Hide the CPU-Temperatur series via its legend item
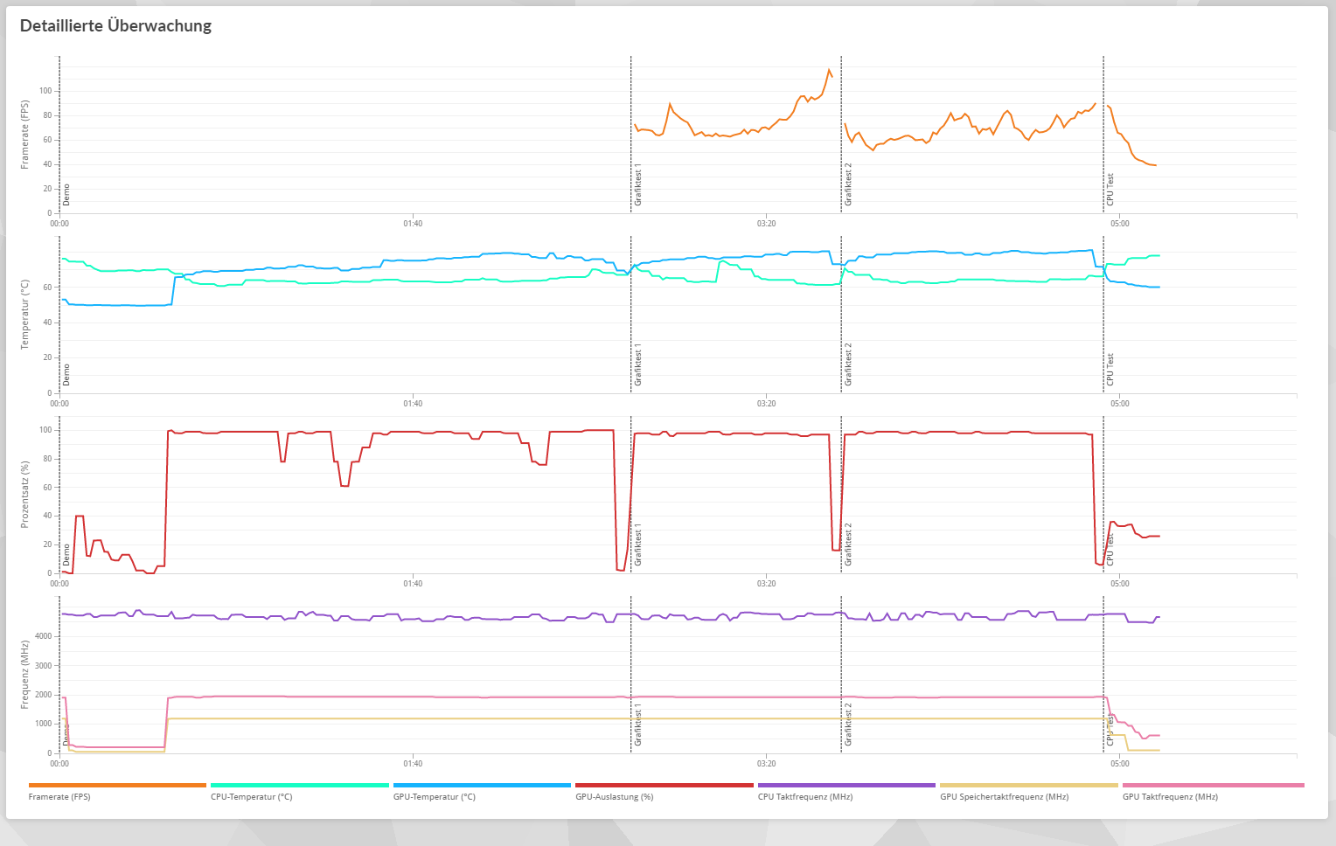 pyautogui.click(x=251, y=796)
